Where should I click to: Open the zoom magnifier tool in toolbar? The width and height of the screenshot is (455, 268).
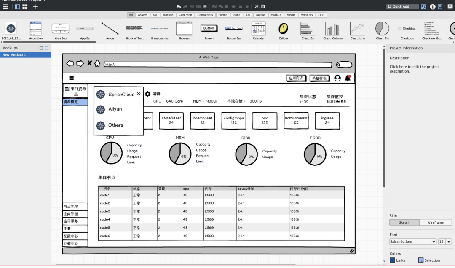coord(257,6)
